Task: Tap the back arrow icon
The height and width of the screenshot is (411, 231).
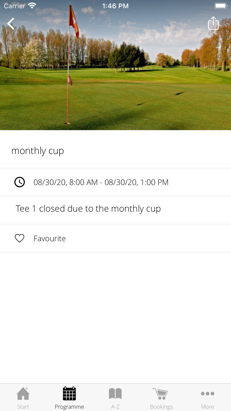Action: coord(11,24)
